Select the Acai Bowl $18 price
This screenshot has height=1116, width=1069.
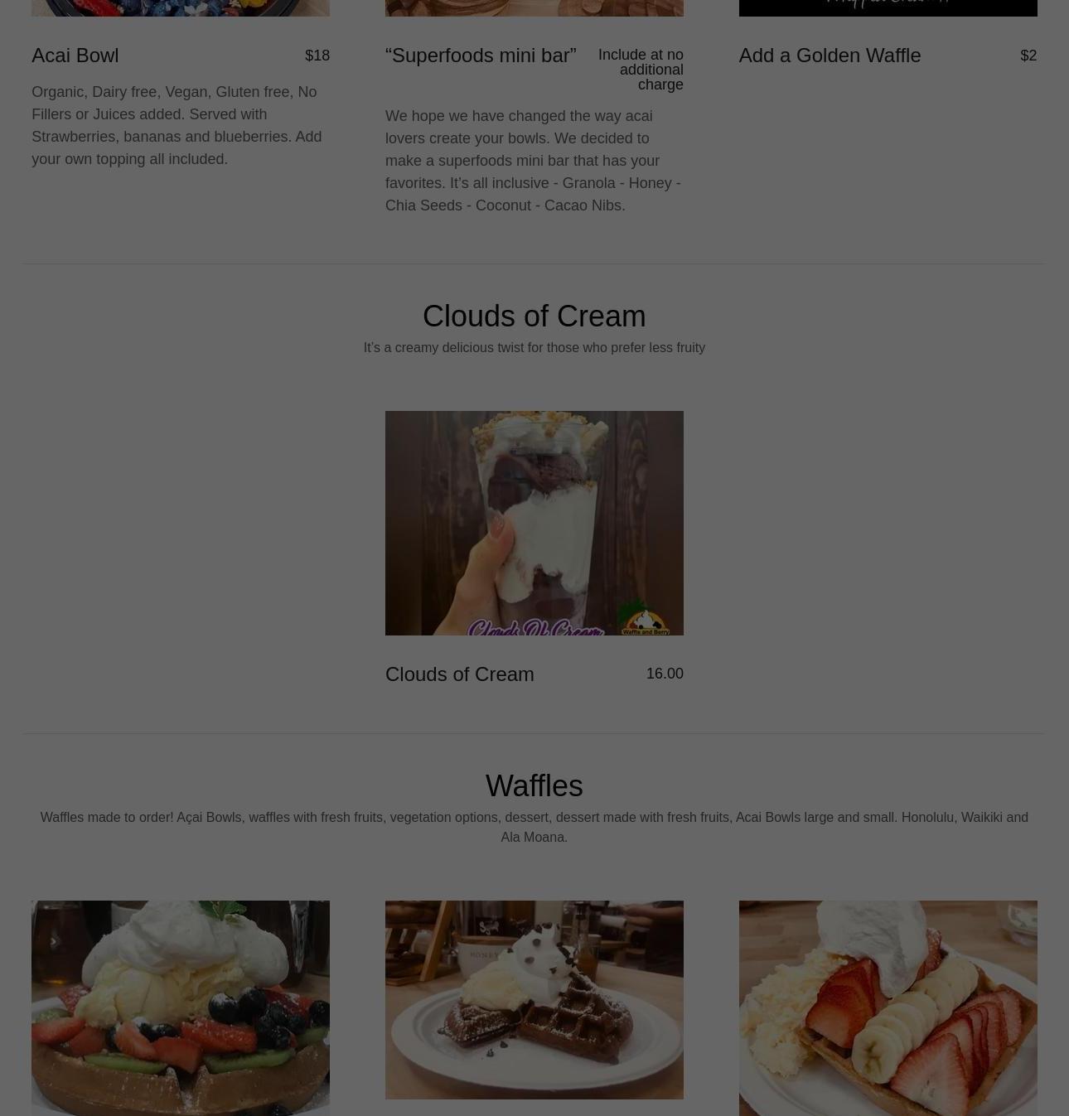pyautogui.click(x=317, y=55)
